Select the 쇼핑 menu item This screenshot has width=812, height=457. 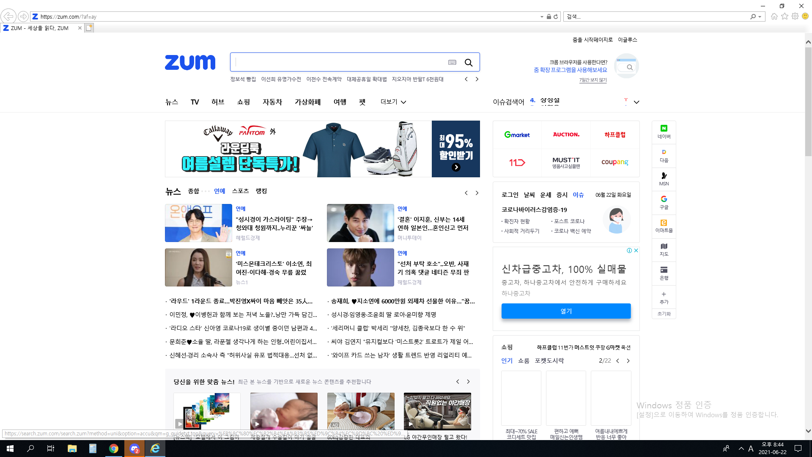pyautogui.click(x=243, y=102)
